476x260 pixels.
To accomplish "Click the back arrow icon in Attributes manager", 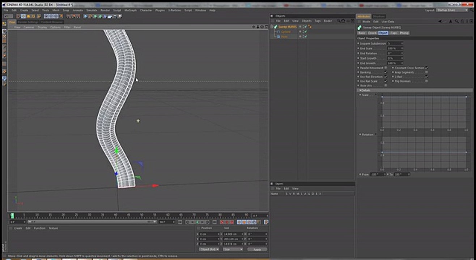I will tap(440, 21).
